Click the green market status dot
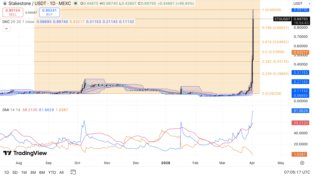The height and width of the screenshot is (176, 312). tap(75, 4)
